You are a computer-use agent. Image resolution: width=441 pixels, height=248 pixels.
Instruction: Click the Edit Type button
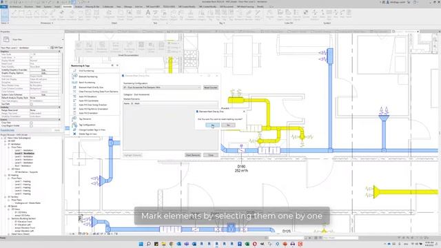coord(57,48)
